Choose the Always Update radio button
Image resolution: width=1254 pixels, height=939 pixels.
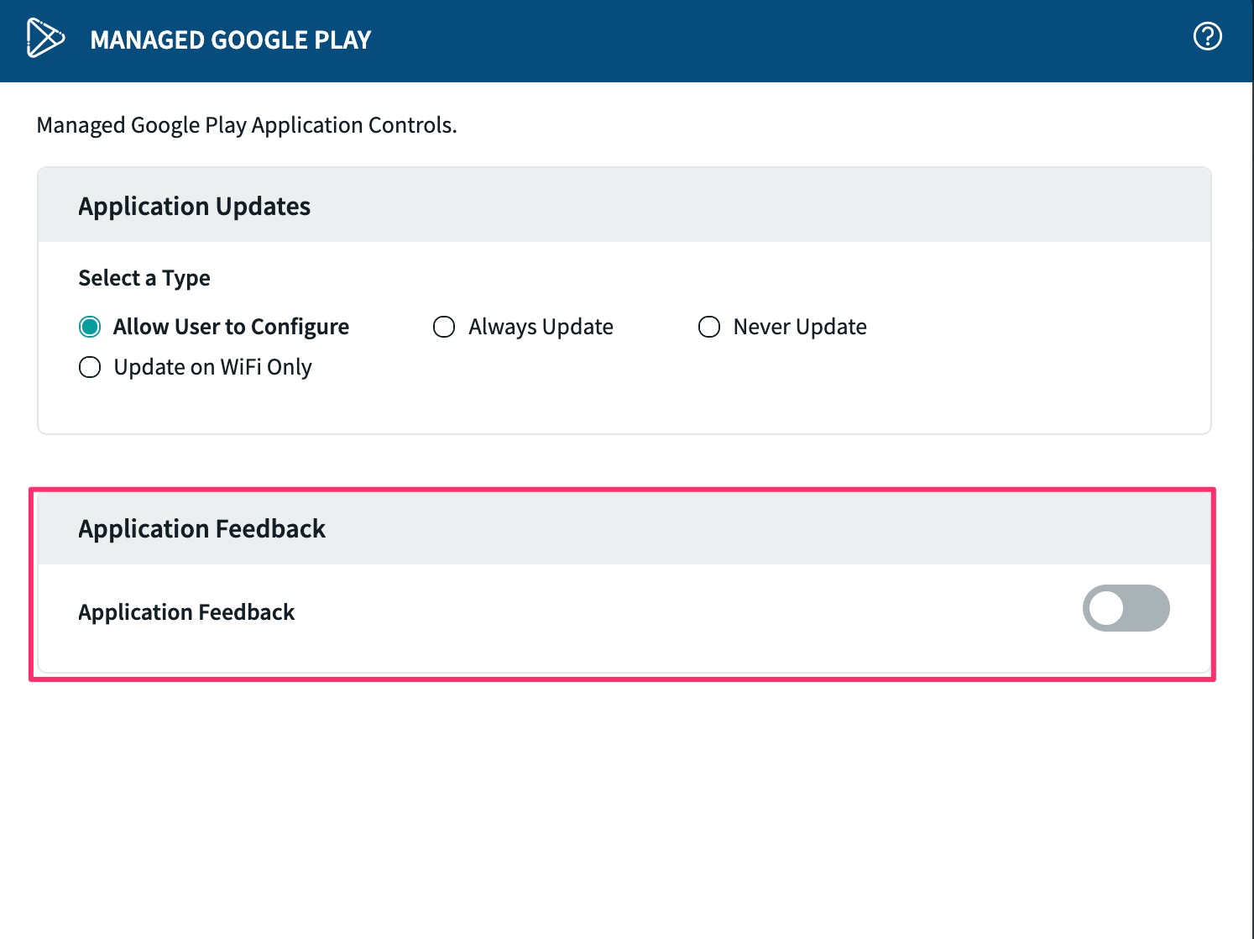click(444, 327)
